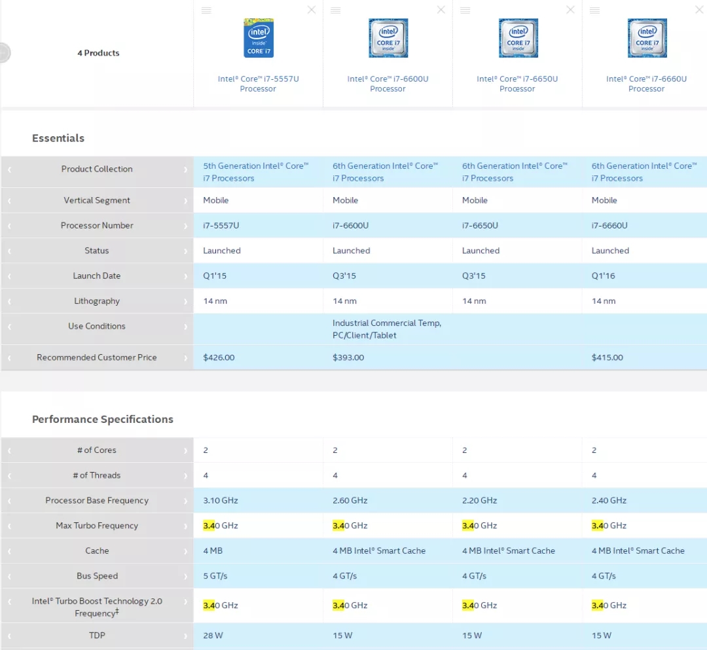Click the Q1'15 launch date cell
707x650 pixels.
(215, 276)
